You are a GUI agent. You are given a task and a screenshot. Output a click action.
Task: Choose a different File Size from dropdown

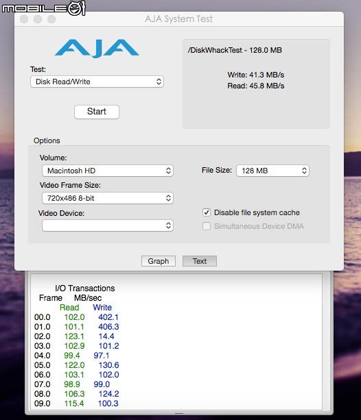point(272,171)
